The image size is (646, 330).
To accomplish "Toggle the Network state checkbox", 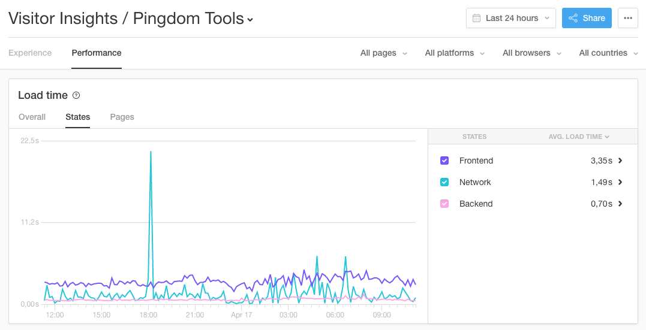I will [x=444, y=182].
